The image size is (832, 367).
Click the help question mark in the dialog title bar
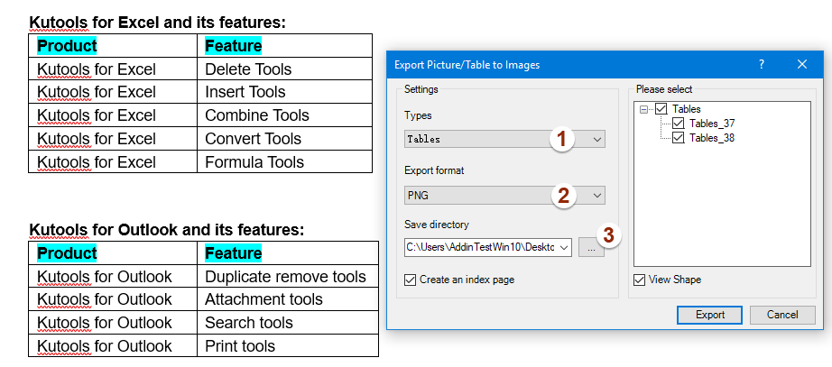coord(762,64)
